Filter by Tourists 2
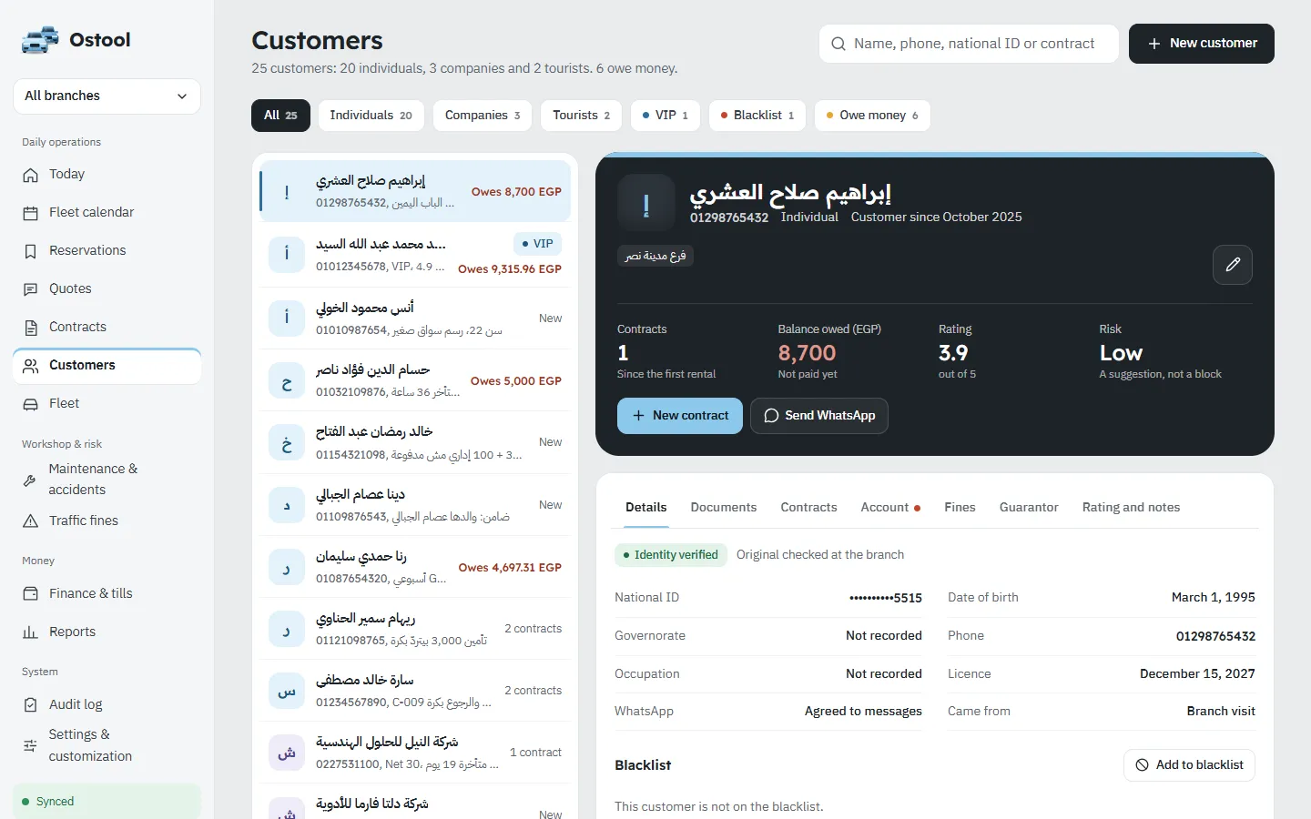 581,116
